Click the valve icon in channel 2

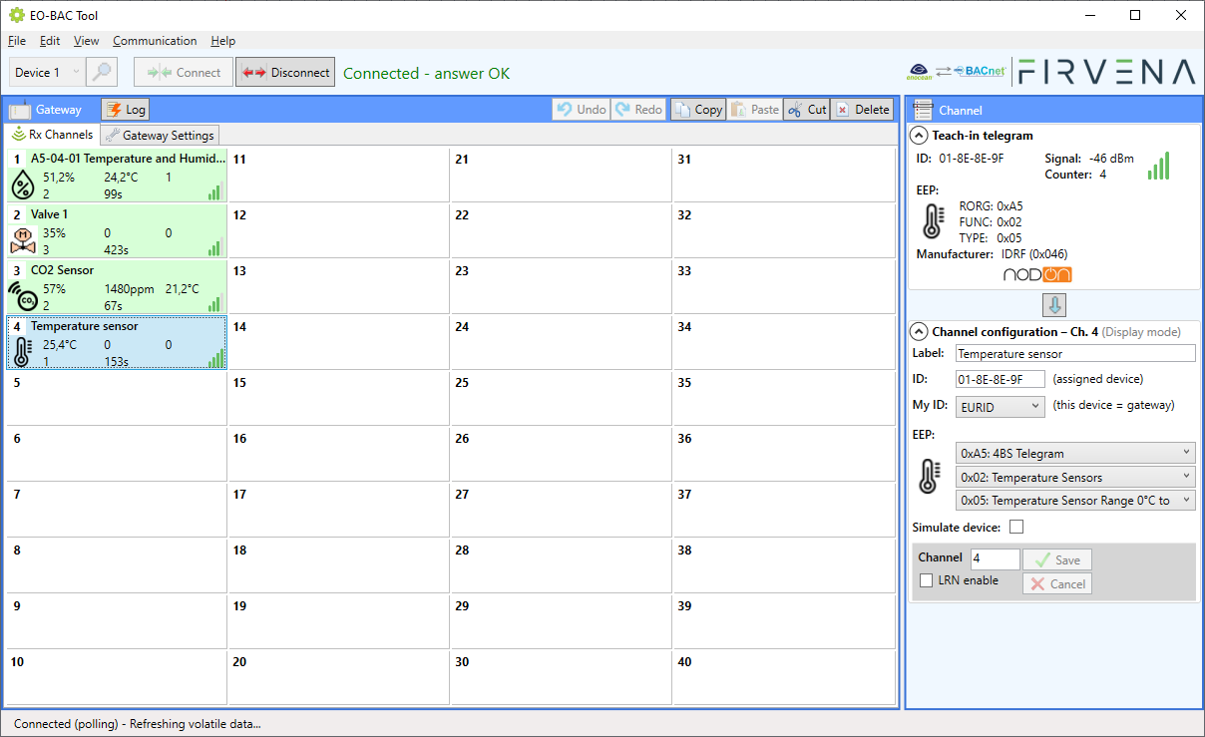point(23,240)
